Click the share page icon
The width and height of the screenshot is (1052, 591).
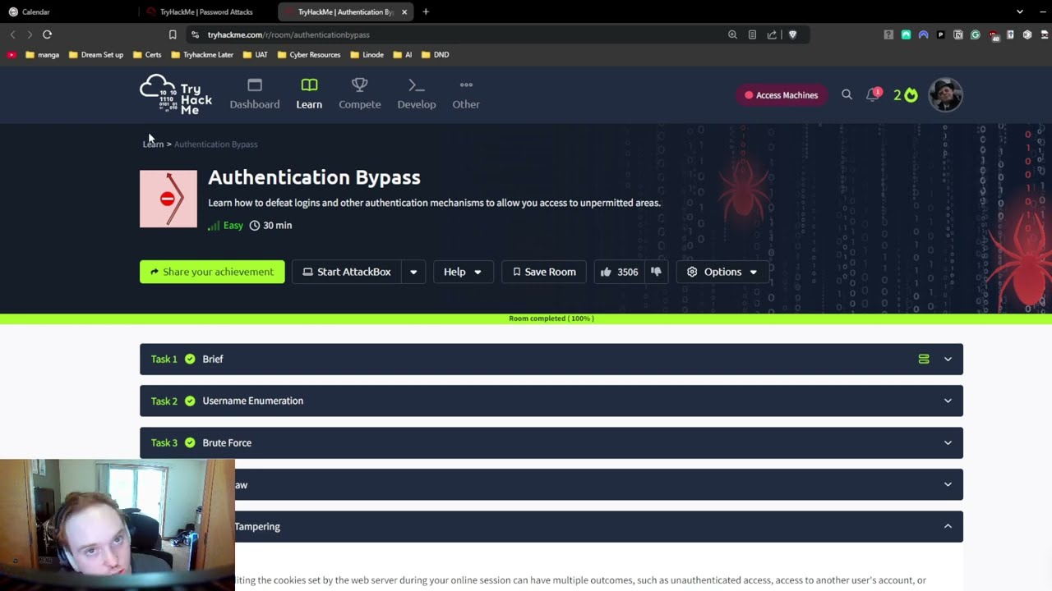772,34
